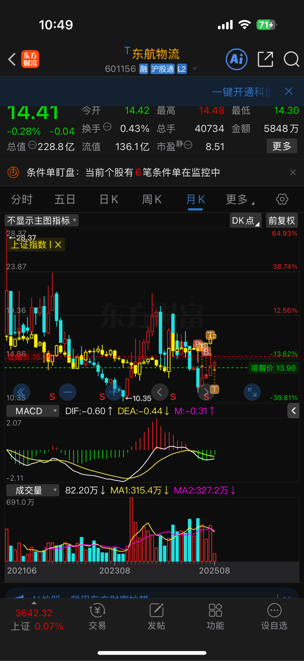Screen dimensions: 304x661
Task: Tap the MA1:315.4万 value
Action: [x=140, y=490]
